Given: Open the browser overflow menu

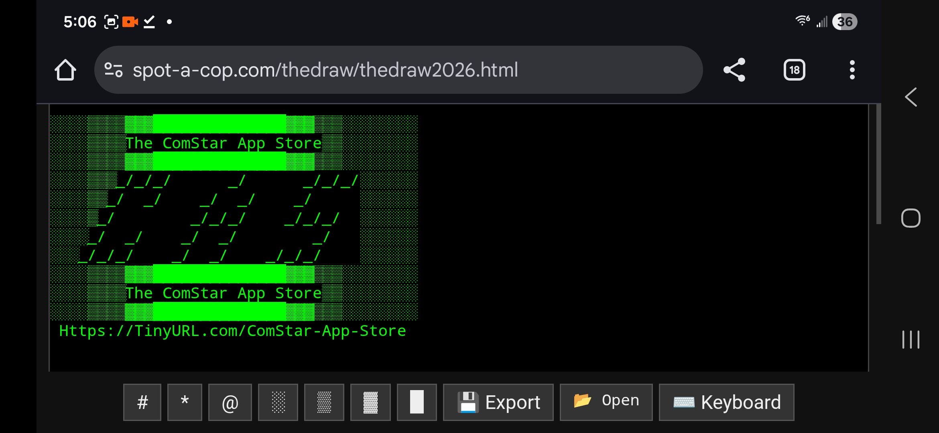Looking at the screenshot, I should 852,69.
